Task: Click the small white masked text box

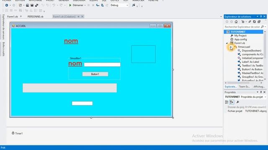Action: pyautogui.click(x=82, y=103)
